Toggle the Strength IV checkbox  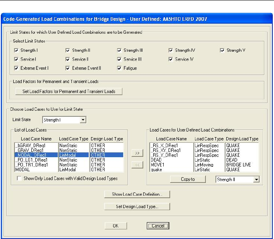point(170,50)
